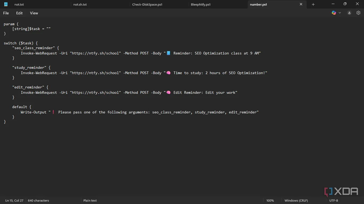Screen dimensions: 364x204
Task: Click the red exclamation emoji in Write-Output line
Action: point(53,112)
